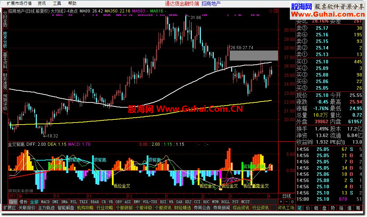
Task: Open the 帮助 menu
Action: [72, 3]
